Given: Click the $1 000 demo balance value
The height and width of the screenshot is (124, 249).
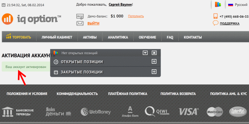Looking at the screenshot, I should (x=117, y=16).
